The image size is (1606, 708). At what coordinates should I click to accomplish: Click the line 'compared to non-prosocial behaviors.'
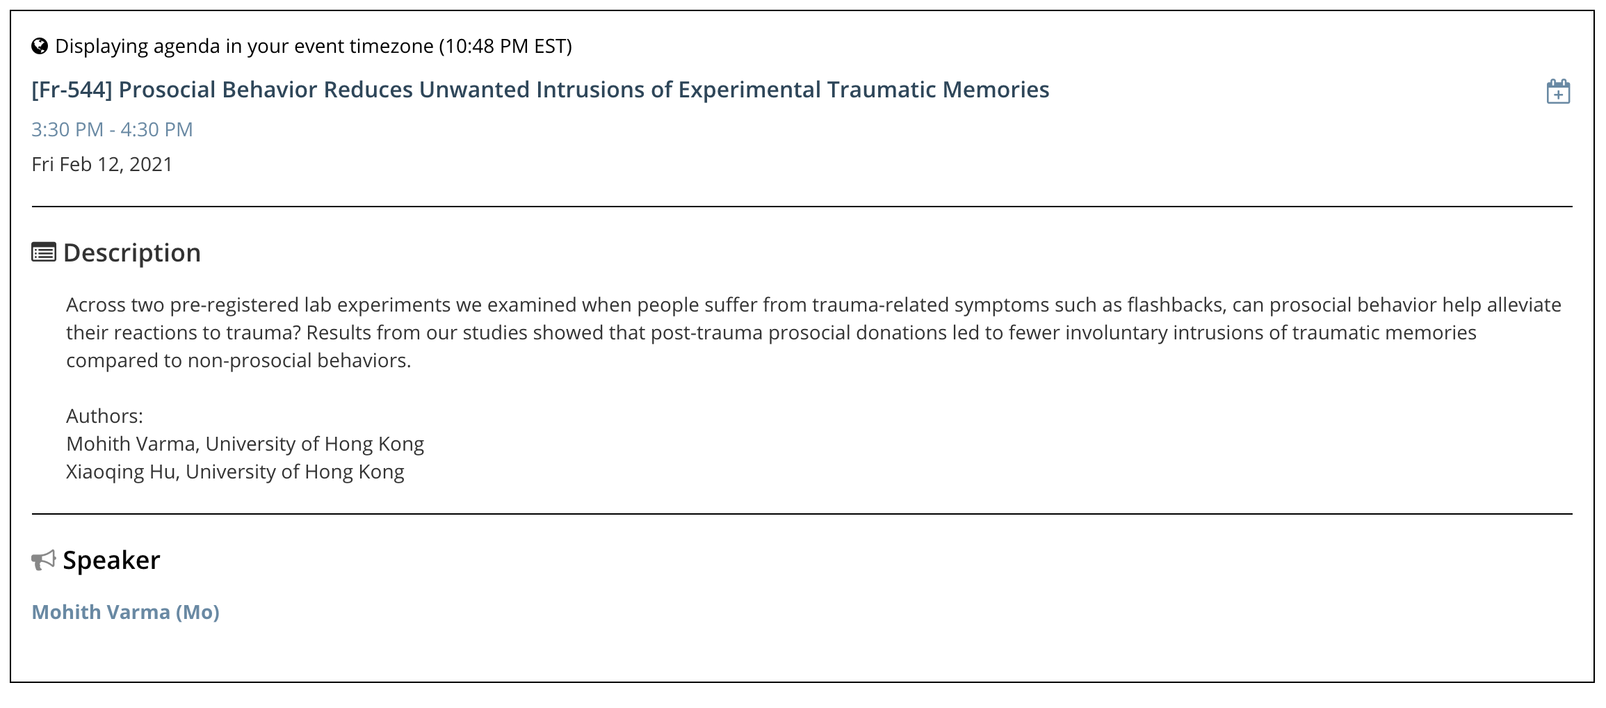[x=238, y=360]
